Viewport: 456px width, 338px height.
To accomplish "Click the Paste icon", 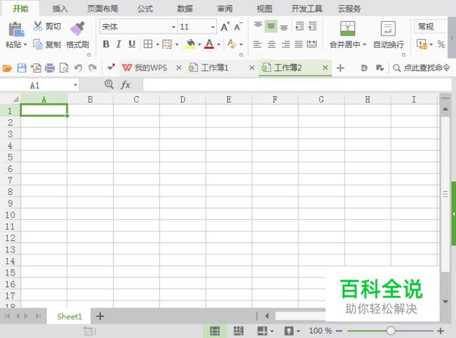I will (x=16, y=29).
